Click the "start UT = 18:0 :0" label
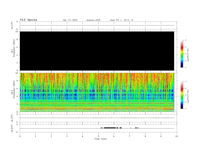199x153 pixels. 121,20
